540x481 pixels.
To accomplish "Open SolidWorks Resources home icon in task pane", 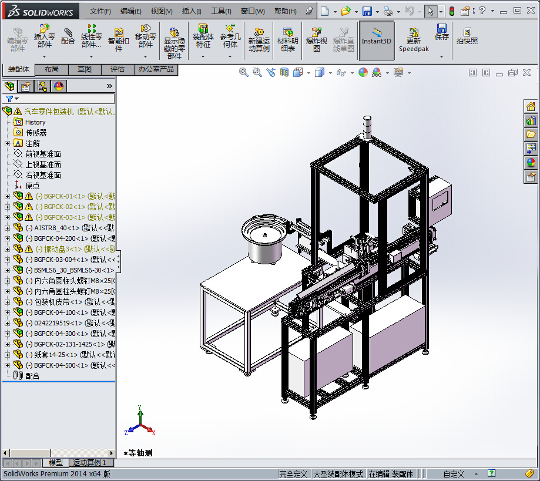I will (531, 106).
